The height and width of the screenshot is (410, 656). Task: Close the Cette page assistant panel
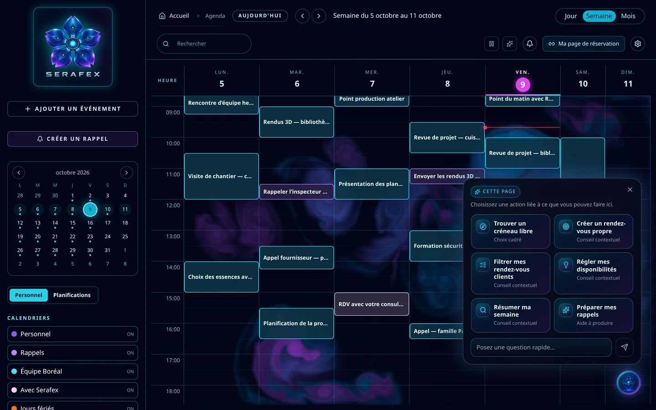click(630, 190)
